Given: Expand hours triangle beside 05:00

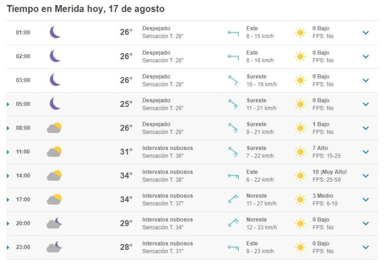Looking at the screenshot, I should coord(8,104).
